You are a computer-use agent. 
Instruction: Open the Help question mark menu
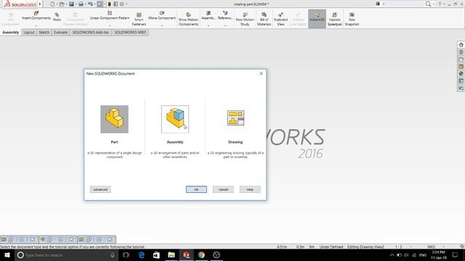(x=440, y=4)
